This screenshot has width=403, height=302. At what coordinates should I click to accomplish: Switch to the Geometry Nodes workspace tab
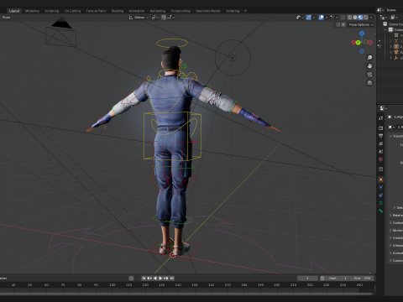coord(208,11)
